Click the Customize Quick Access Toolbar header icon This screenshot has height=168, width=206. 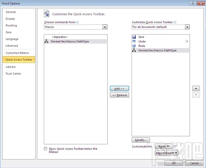[47, 14]
